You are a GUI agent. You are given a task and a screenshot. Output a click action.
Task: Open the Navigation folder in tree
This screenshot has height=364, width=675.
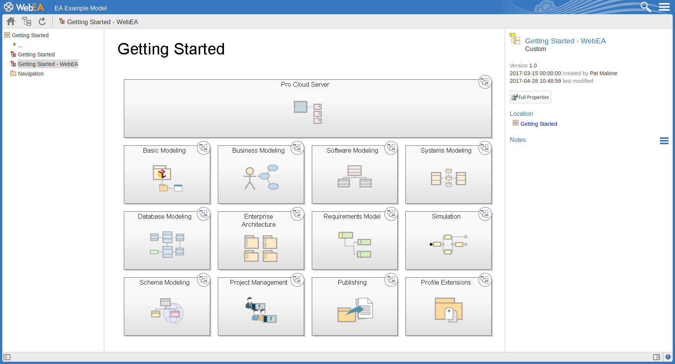[x=31, y=74]
